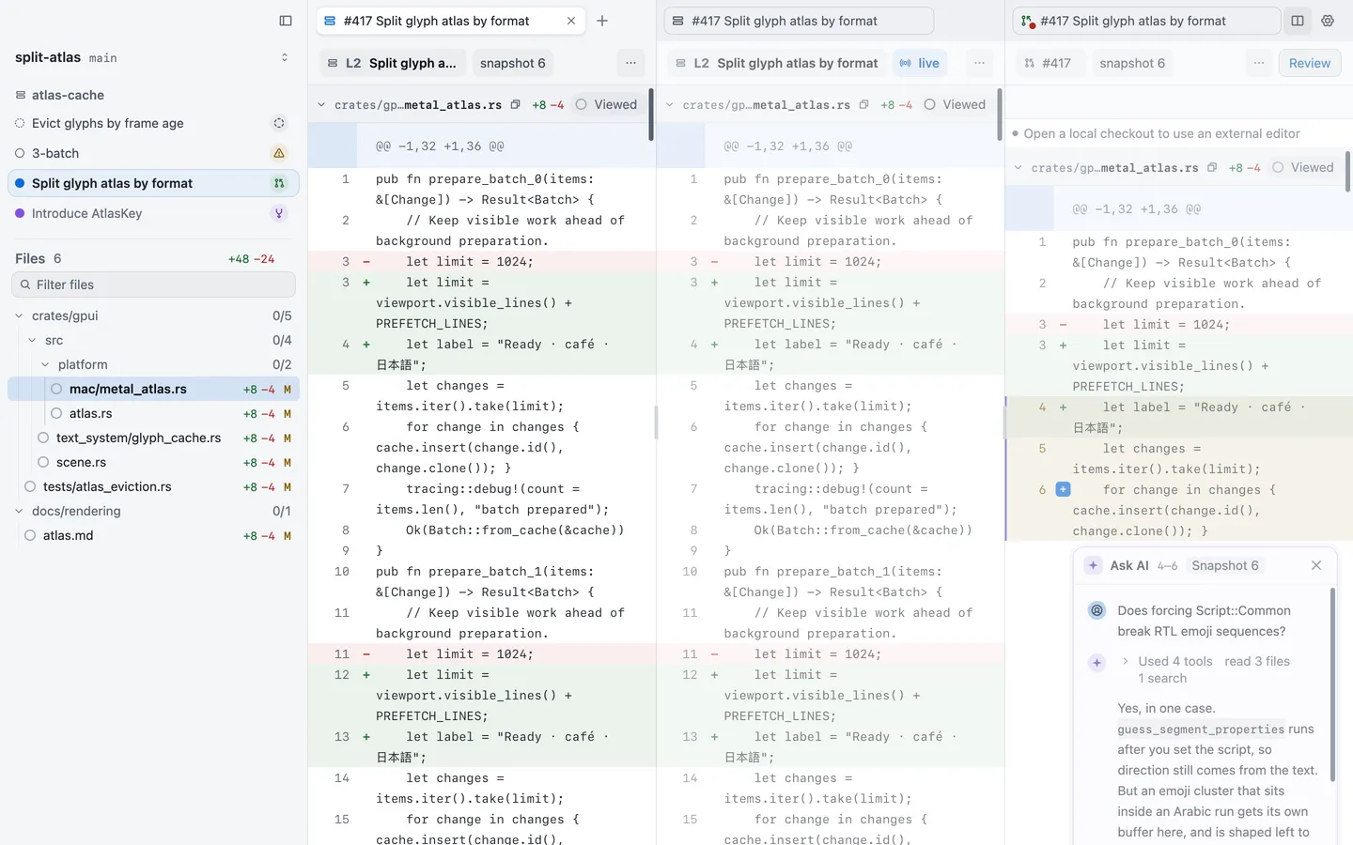Switch to middle pane #417 Split glyph atlas tab
1353x845 pixels.
[799, 21]
